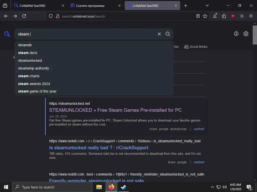
Task: Click taskbar Type here to search box
Action: coord(52,187)
